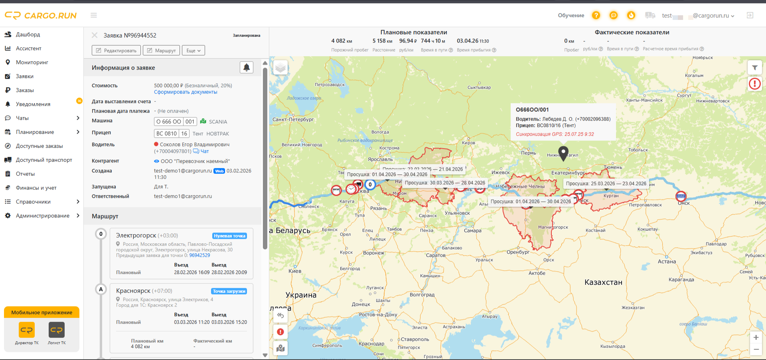Screen dimensions: 766x360
Task: Click the orange flame icon in header
Action: tap(631, 15)
